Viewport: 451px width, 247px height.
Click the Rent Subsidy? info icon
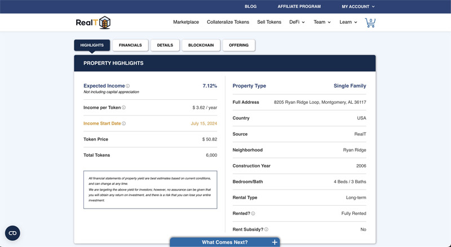[266, 230]
